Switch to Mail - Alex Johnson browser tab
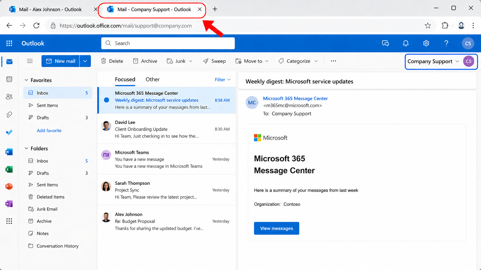This screenshot has width=481, height=270. [x=50, y=9]
